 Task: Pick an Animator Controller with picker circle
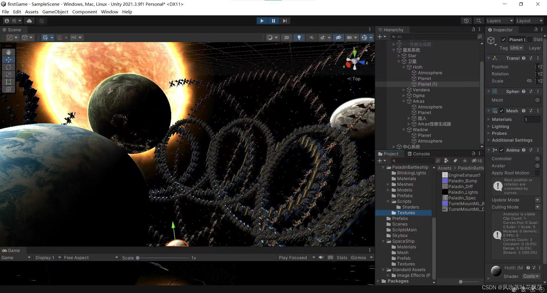[x=537, y=159]
